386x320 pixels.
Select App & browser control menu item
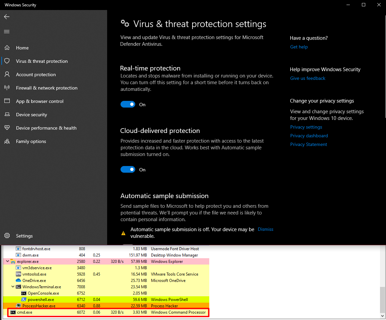point(40,101)
